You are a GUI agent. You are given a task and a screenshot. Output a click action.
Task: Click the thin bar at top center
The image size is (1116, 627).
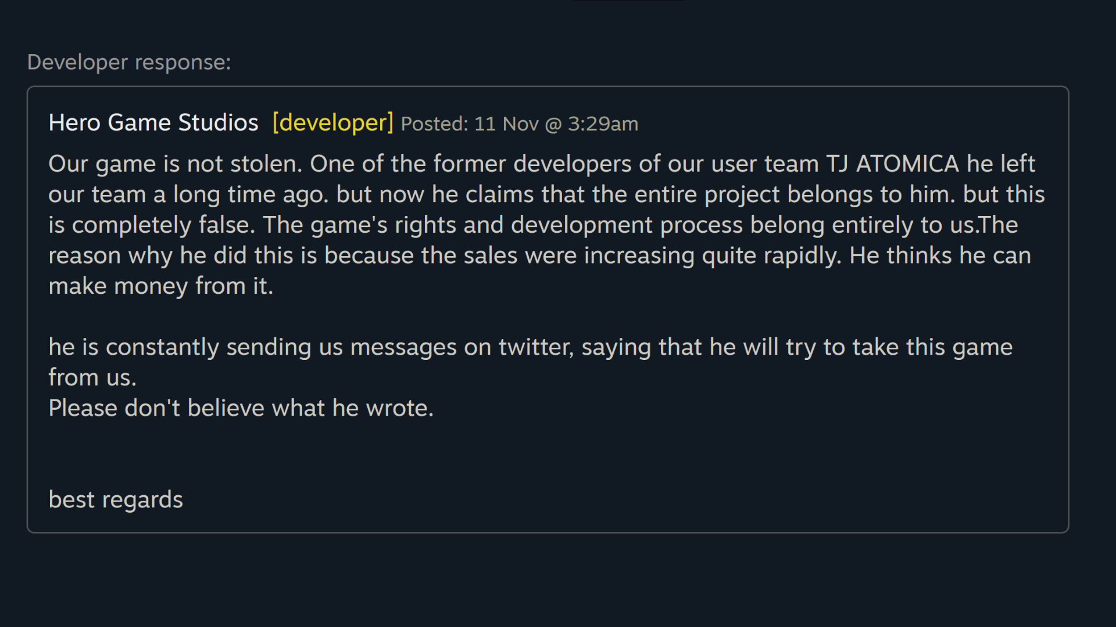628,1
